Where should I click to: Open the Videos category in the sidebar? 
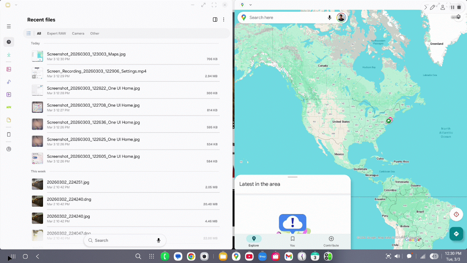click(8, 94)
